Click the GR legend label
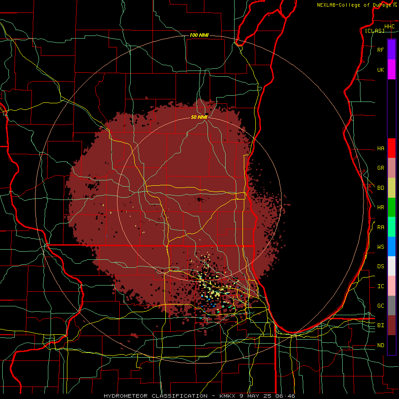The height and width of the screenshot is (399, 399). click(x=380, y=168)
